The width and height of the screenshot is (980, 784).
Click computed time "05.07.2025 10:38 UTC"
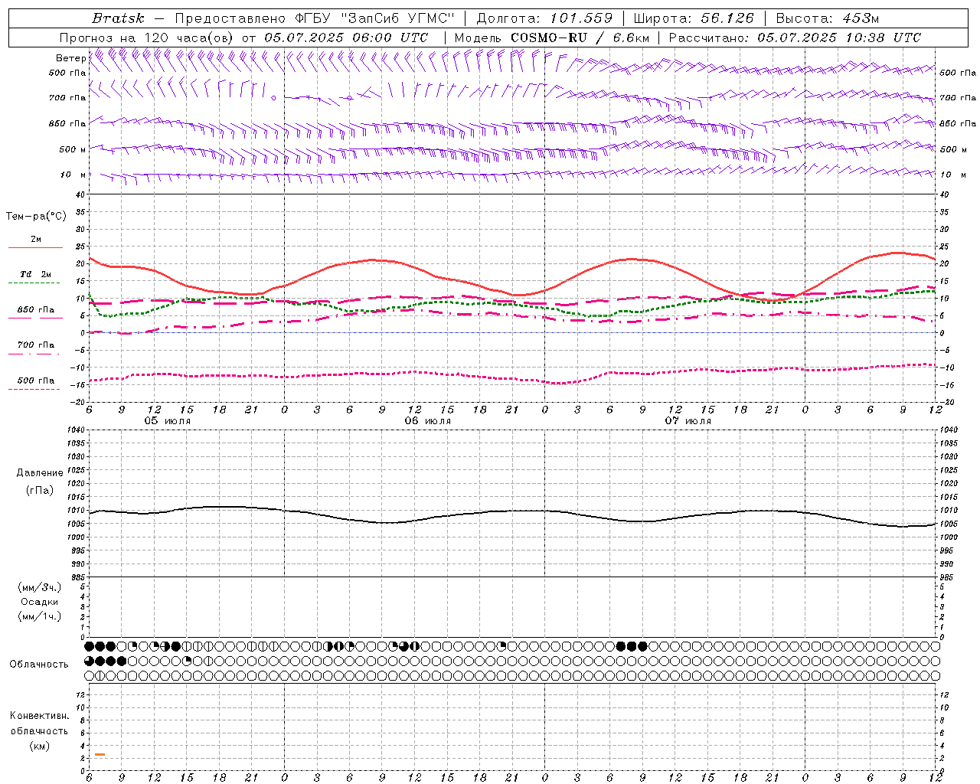point(839,38)
